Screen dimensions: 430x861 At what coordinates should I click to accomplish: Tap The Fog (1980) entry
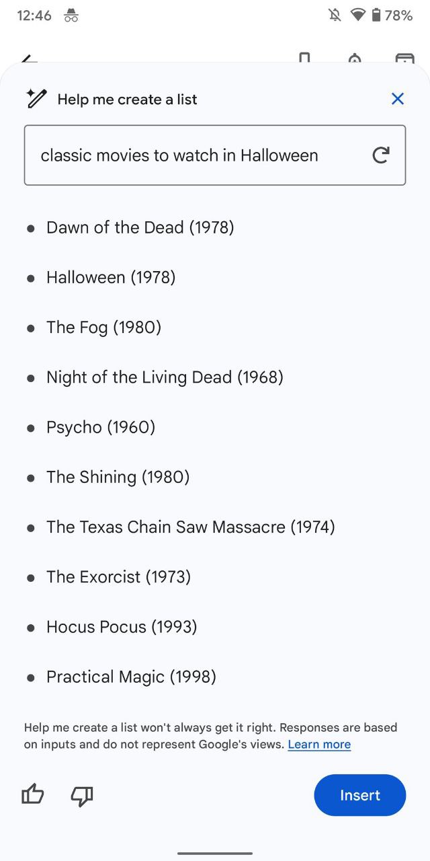103,328
